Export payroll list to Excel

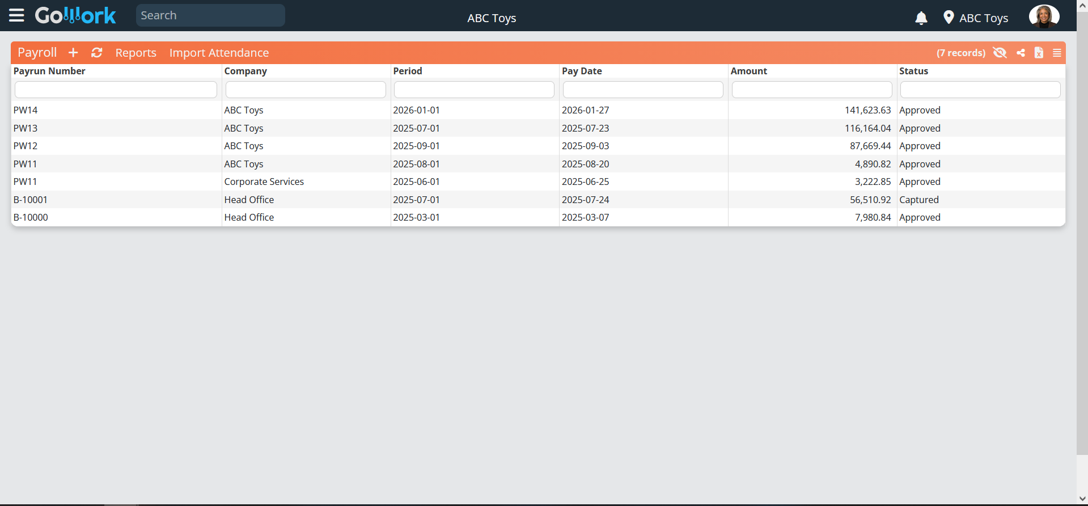coord(1039,53)
